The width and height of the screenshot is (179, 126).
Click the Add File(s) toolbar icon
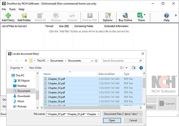pyautogui.click(x=8, y=17)
